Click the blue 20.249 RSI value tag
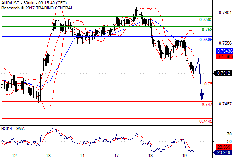Screen dimensions: 233x158 tap(222, 152)
